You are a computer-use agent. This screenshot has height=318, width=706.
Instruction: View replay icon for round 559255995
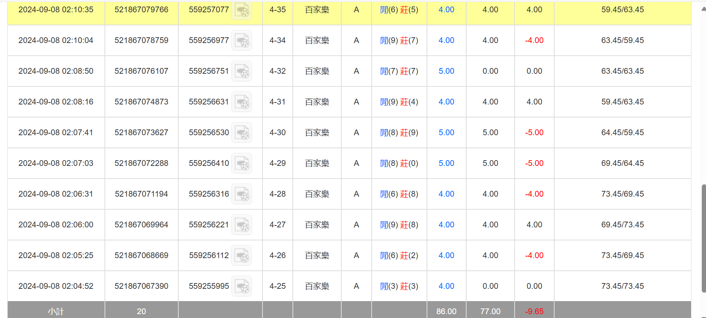point(242,286)
